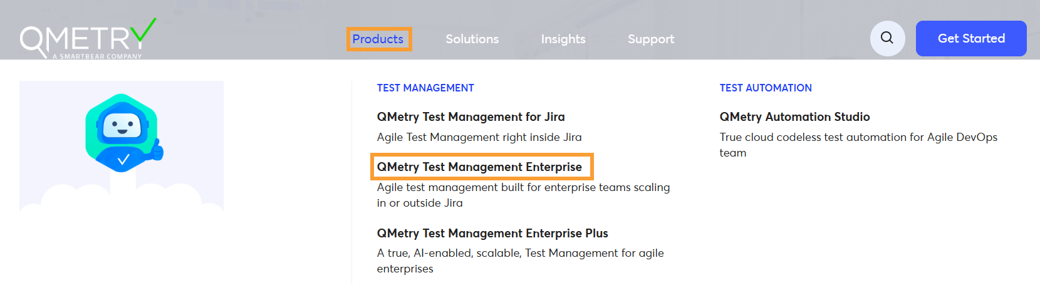Go to QMetry Test Management Enterprise Plus
This screenshot has height=305, width=1040.
(x=492, y=233)
